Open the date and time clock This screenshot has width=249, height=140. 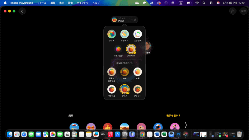[x=234, y=3]
